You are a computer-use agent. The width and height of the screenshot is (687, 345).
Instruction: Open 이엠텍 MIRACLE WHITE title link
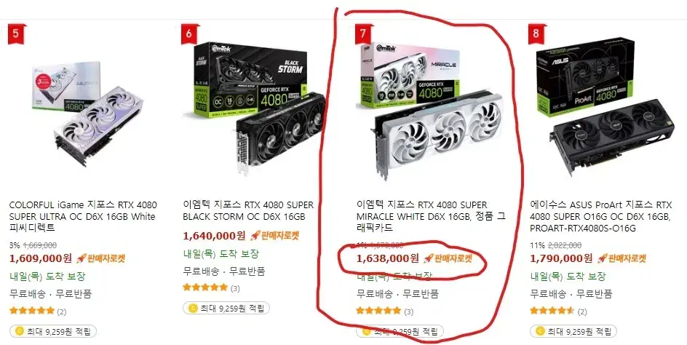click(431, 217)
